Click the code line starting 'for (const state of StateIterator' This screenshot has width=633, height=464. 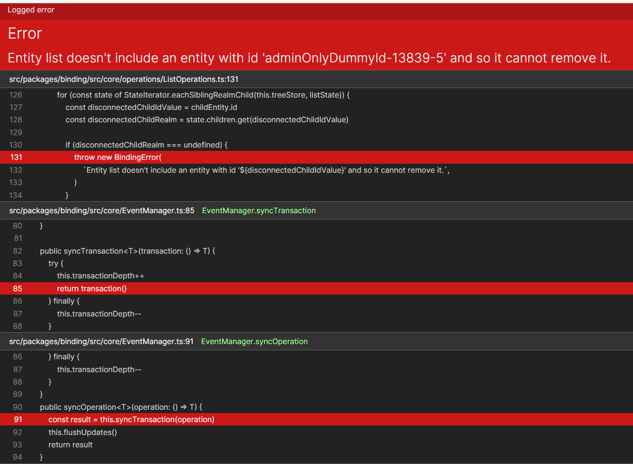pos(204,95)
